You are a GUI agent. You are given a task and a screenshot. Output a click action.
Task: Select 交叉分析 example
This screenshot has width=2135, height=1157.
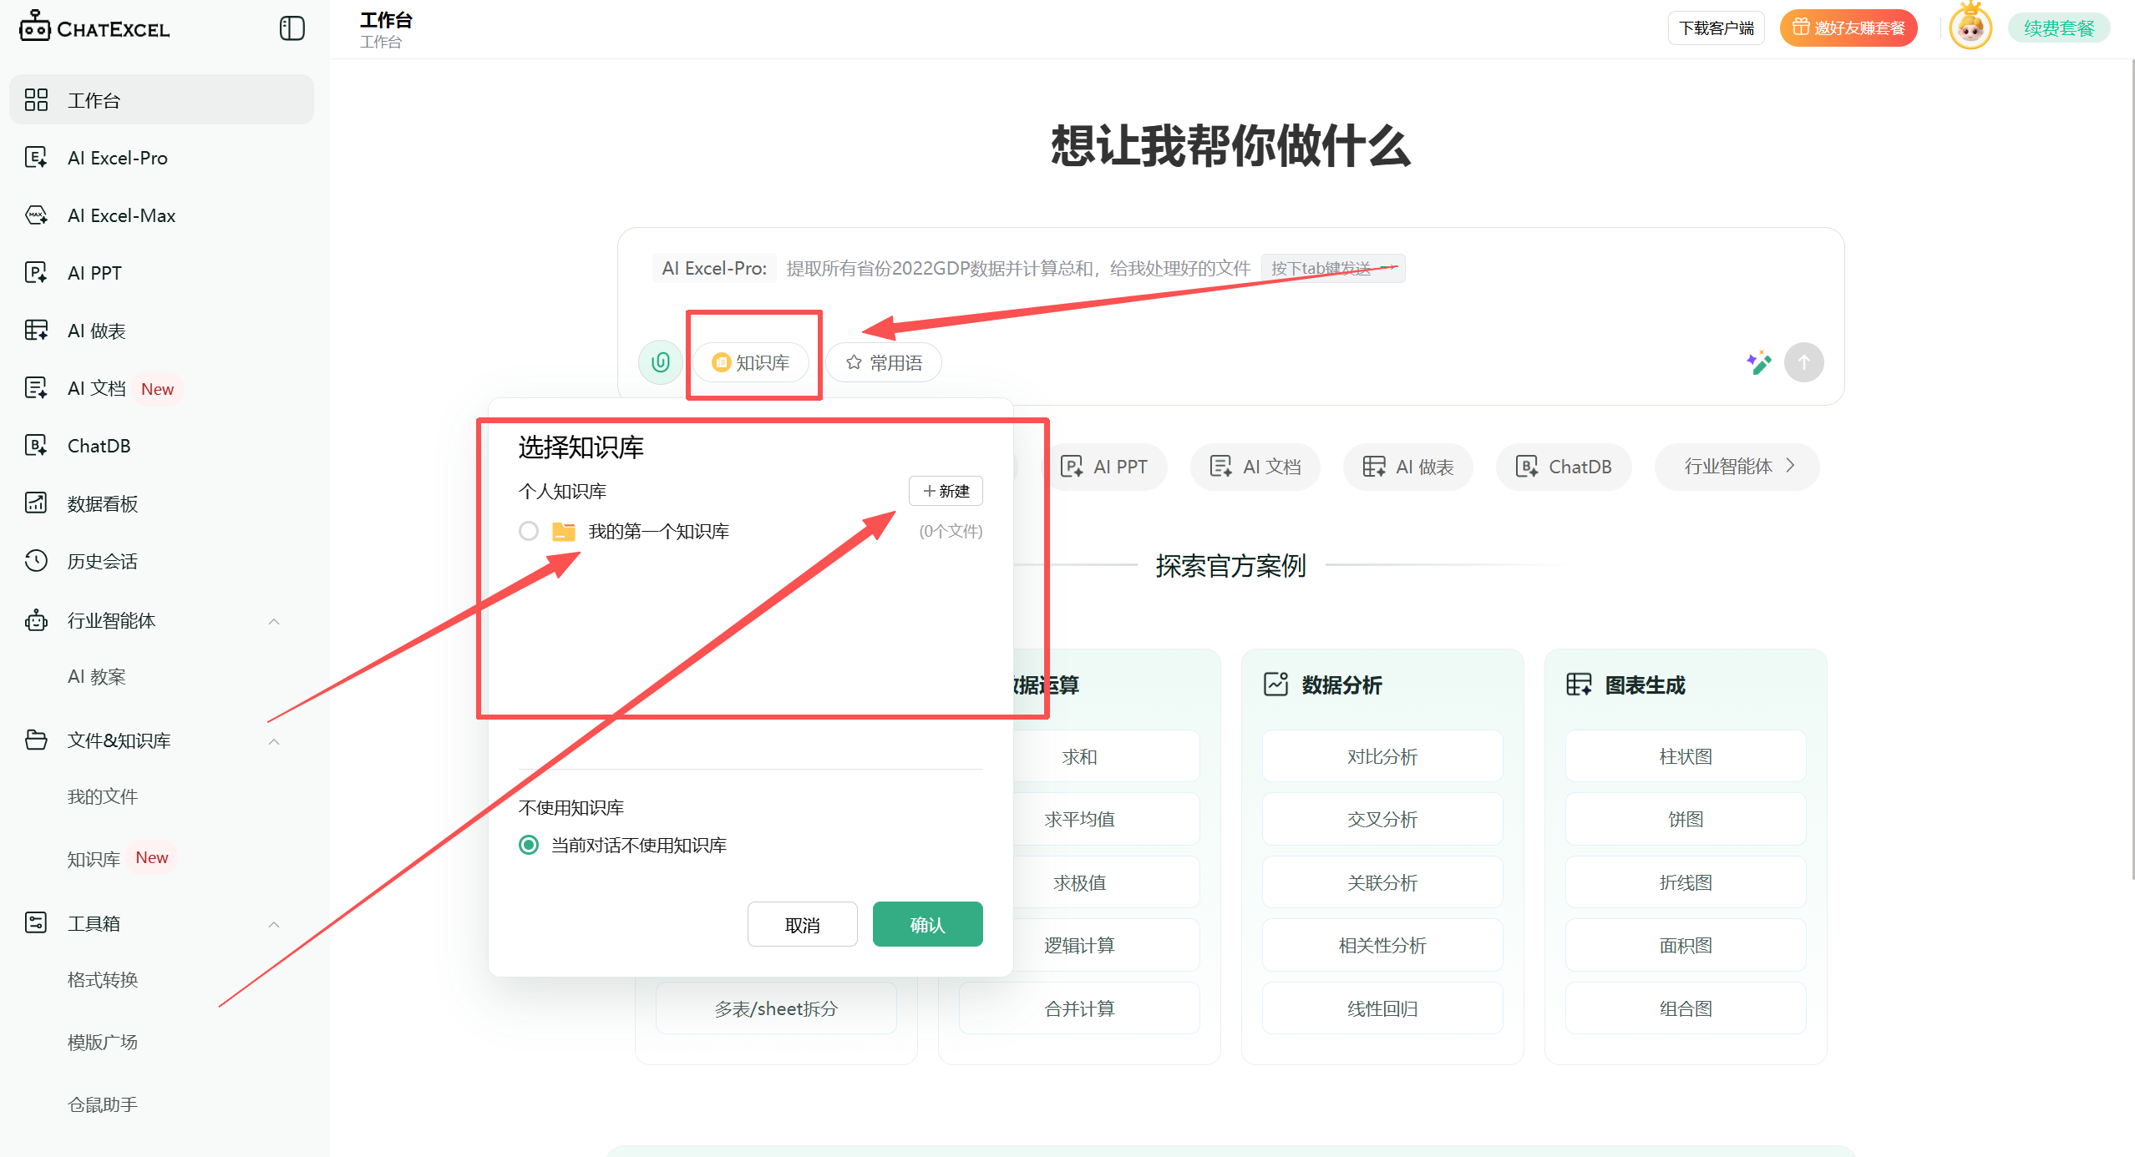tap(1382, 819)
